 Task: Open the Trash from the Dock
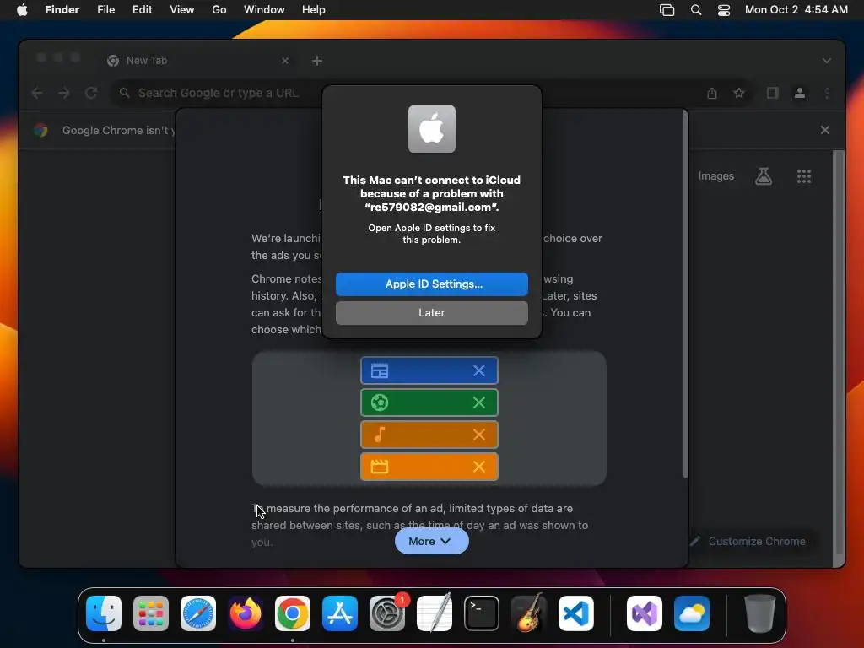(x=760, y=613)
